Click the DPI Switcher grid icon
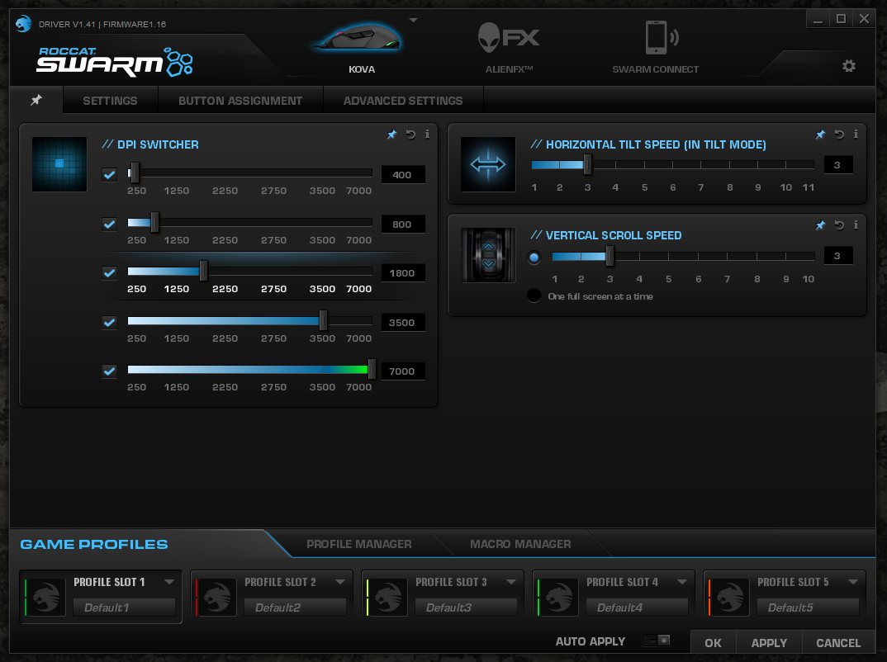 tap(59, 164)
